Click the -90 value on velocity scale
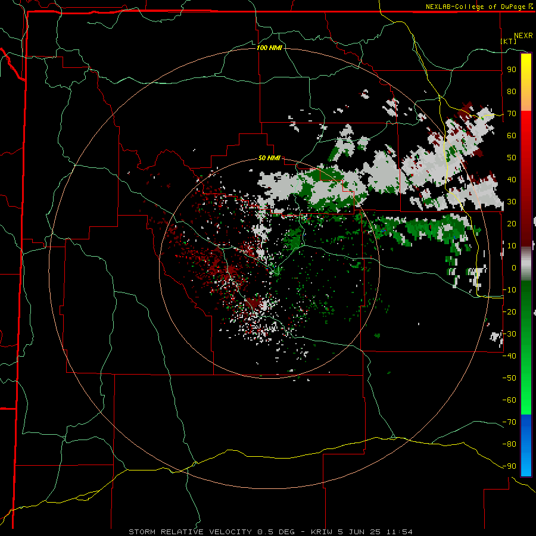The width and height of the screenshot is (536, 536). pos(509,466)
